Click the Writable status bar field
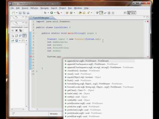 54,114
